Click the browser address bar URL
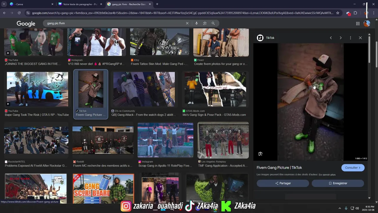The height and width of the screenshot is (213, 378). [183, 13]
